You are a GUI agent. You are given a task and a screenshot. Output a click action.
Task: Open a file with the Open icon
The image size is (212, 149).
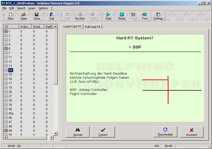[x=24, y=15]
